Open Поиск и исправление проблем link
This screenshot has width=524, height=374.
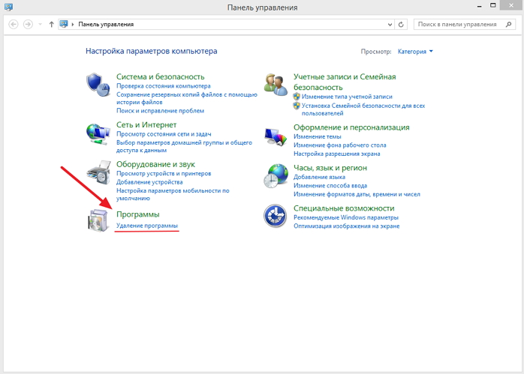[x=160, y=110]
